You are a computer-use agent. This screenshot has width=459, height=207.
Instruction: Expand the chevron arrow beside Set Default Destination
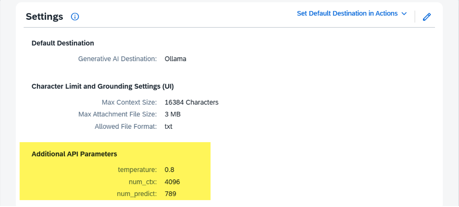(x=405, y=14)
